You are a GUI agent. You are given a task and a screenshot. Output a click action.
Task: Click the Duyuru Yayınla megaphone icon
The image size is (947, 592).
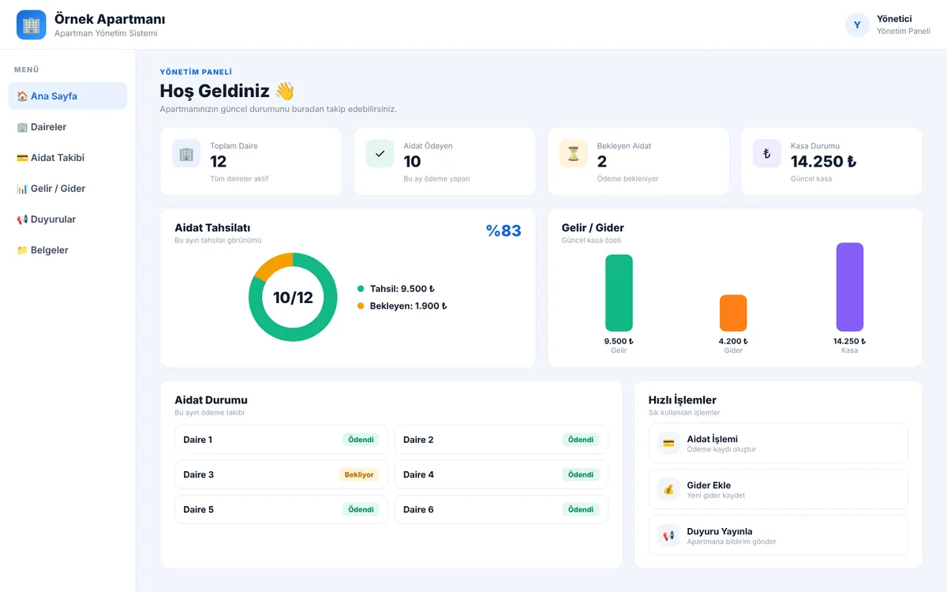click(668, 535)
